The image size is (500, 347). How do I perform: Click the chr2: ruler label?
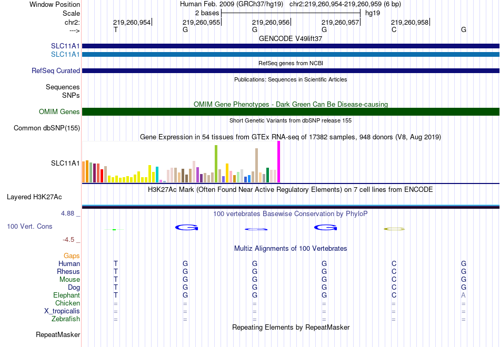72,22
